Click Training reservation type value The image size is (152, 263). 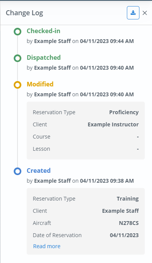coord(128,199)
